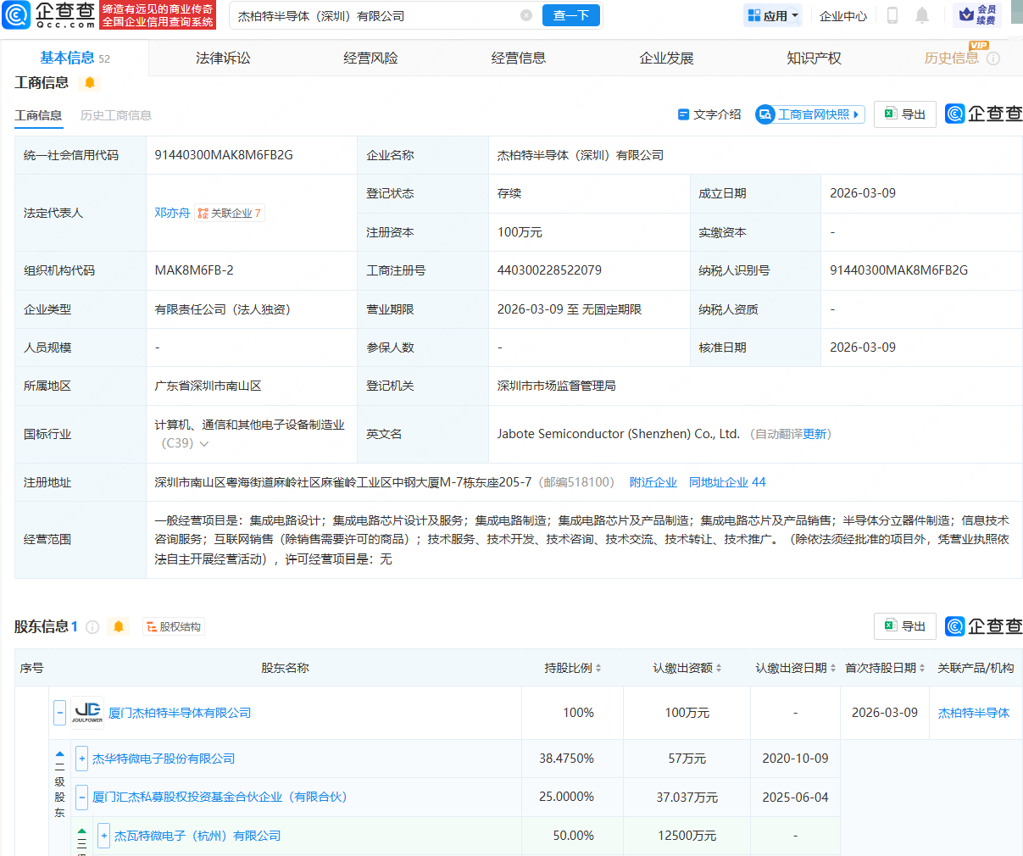Expand the 杰华特微电子股份有限公司 shareholder entry
The image size is (1023, 856).
point(81,758)
